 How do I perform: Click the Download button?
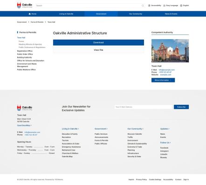click(x=98, y=42)
